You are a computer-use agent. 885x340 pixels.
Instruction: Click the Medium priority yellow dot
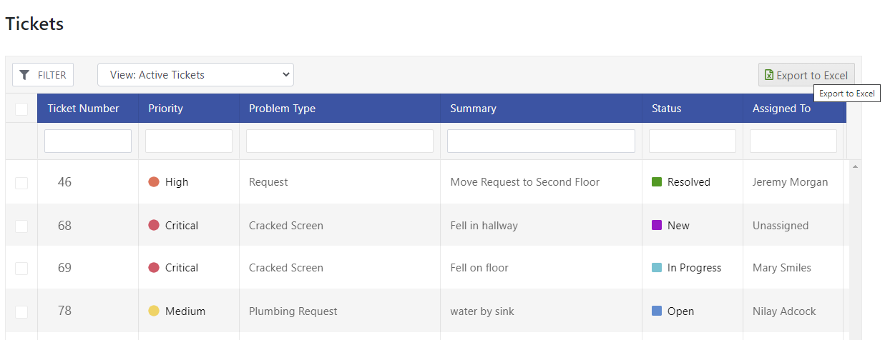pos(153,311)
